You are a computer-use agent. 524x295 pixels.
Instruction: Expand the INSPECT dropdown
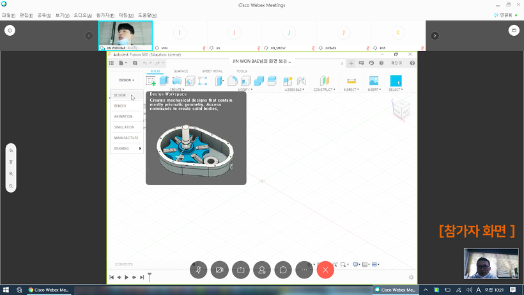click(x=351, y=90)
